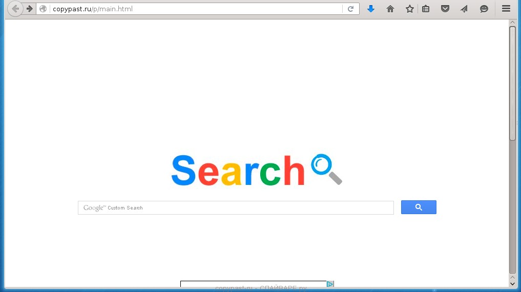Open the downloads arrow icon
The width and height of the screenshot is (521, 292).
[x=371, y=9]
